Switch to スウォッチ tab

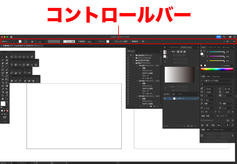[x=212, y=47]
